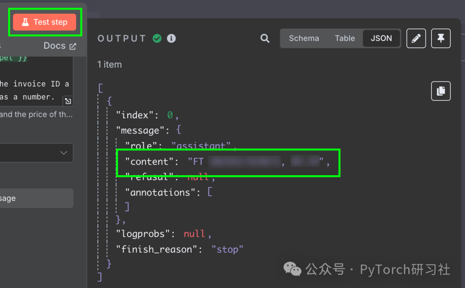465x288 pixels.
Task: Collapse the "message" object brace
Action: [179, 130]
